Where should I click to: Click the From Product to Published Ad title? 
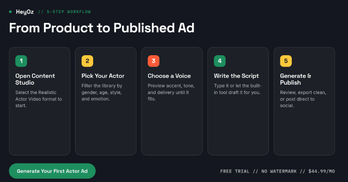pyautogui.click(x=102, y=28)
